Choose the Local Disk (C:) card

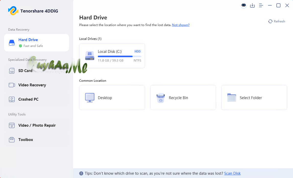(x=112, y=56)
